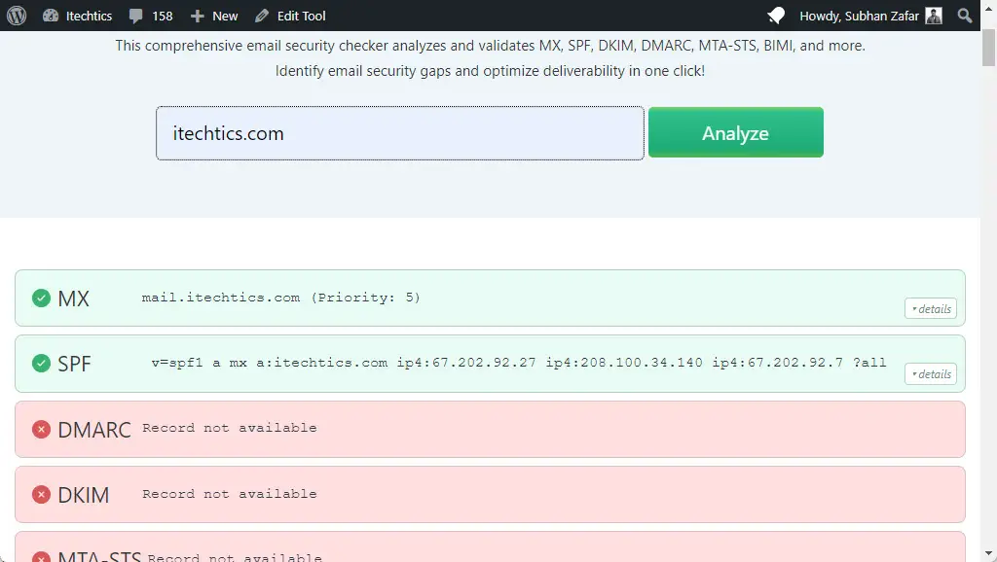Click the Identify email security gaps sentence
This screenshot has height=562, width=997.
491,71
